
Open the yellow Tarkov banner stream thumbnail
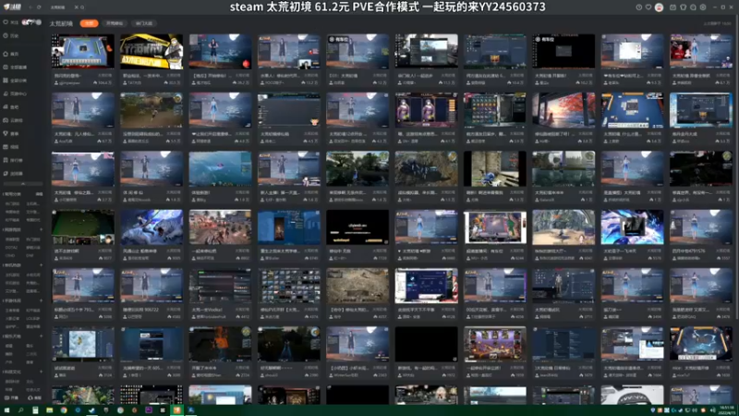[151, 52]
